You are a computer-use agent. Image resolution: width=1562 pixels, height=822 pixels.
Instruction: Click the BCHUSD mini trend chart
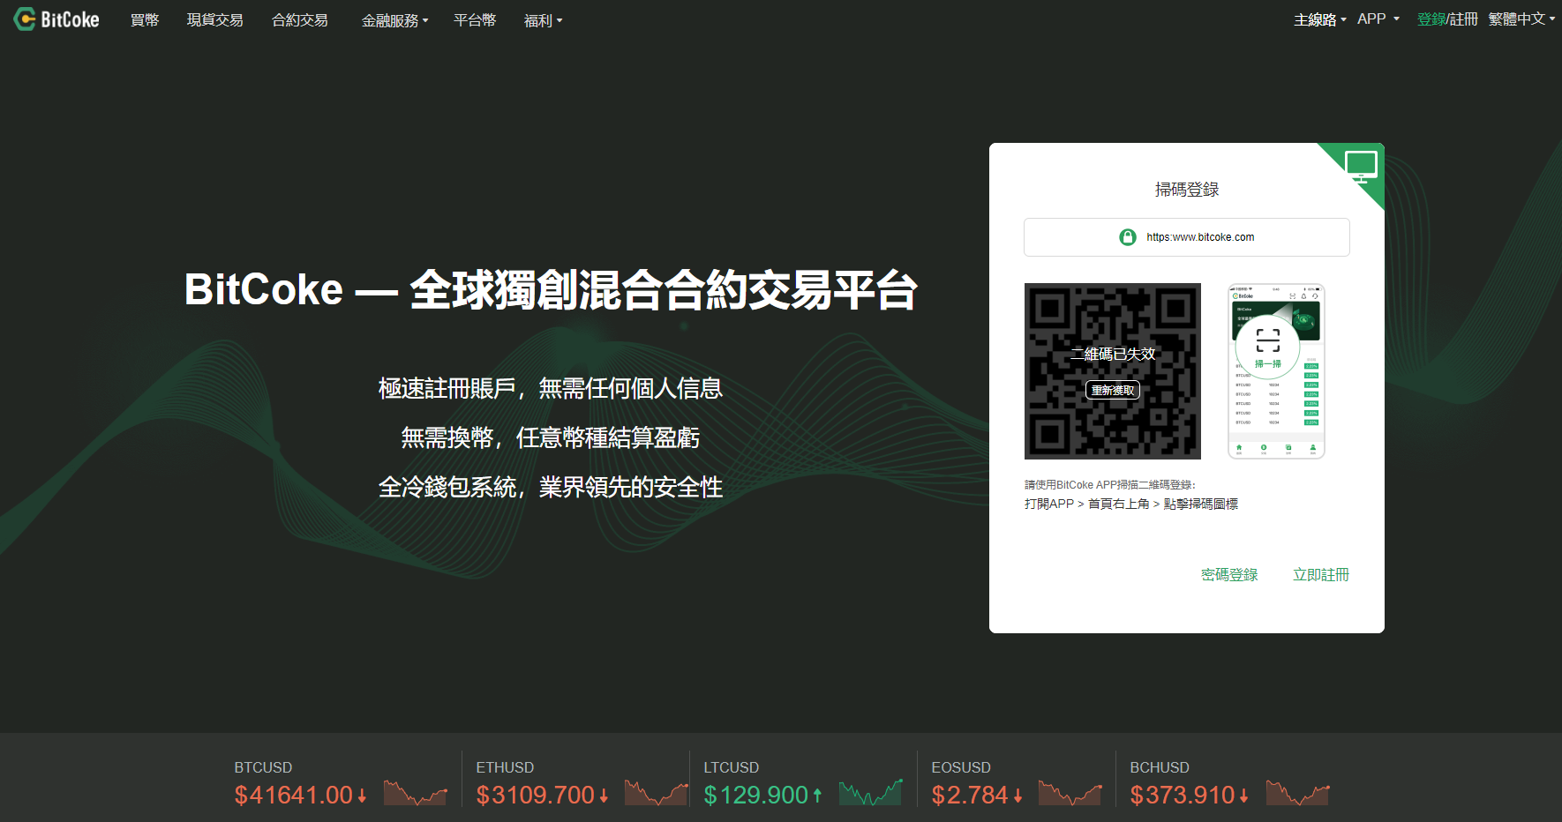[1298, 793]
